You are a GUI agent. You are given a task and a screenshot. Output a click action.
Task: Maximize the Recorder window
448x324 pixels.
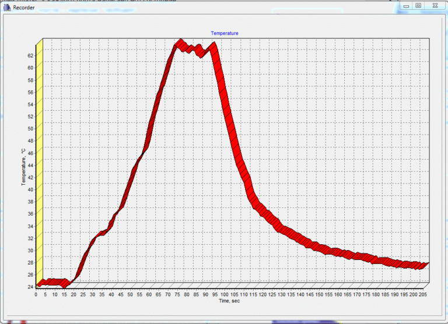(418, 6)
